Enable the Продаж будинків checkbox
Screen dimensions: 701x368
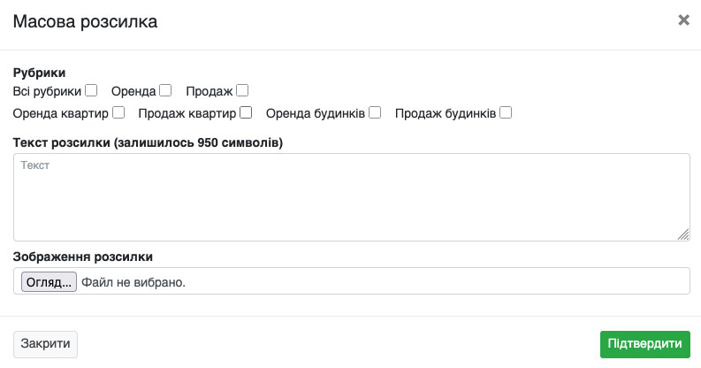pyautogui.click(x=506, y=112)
